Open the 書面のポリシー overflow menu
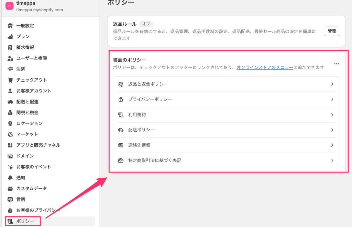Viewport: 352px width, 227px height. [x=336, y=63]
